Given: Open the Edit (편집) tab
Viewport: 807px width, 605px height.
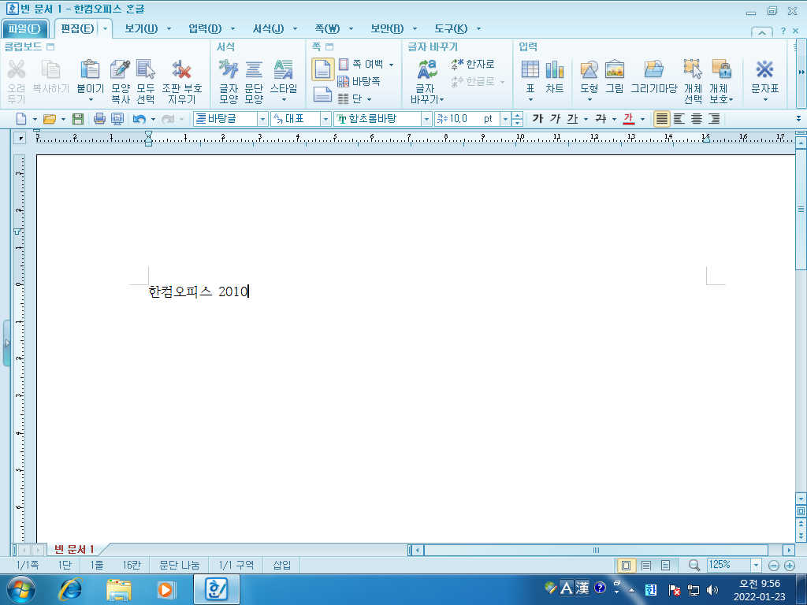Looking at the screenshot, I should pyautogui.click(x=77, y=29).
